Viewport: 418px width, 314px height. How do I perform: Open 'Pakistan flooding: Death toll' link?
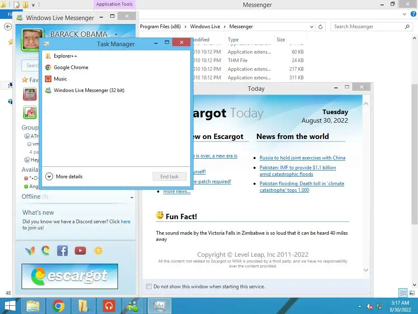pos(302,187)
